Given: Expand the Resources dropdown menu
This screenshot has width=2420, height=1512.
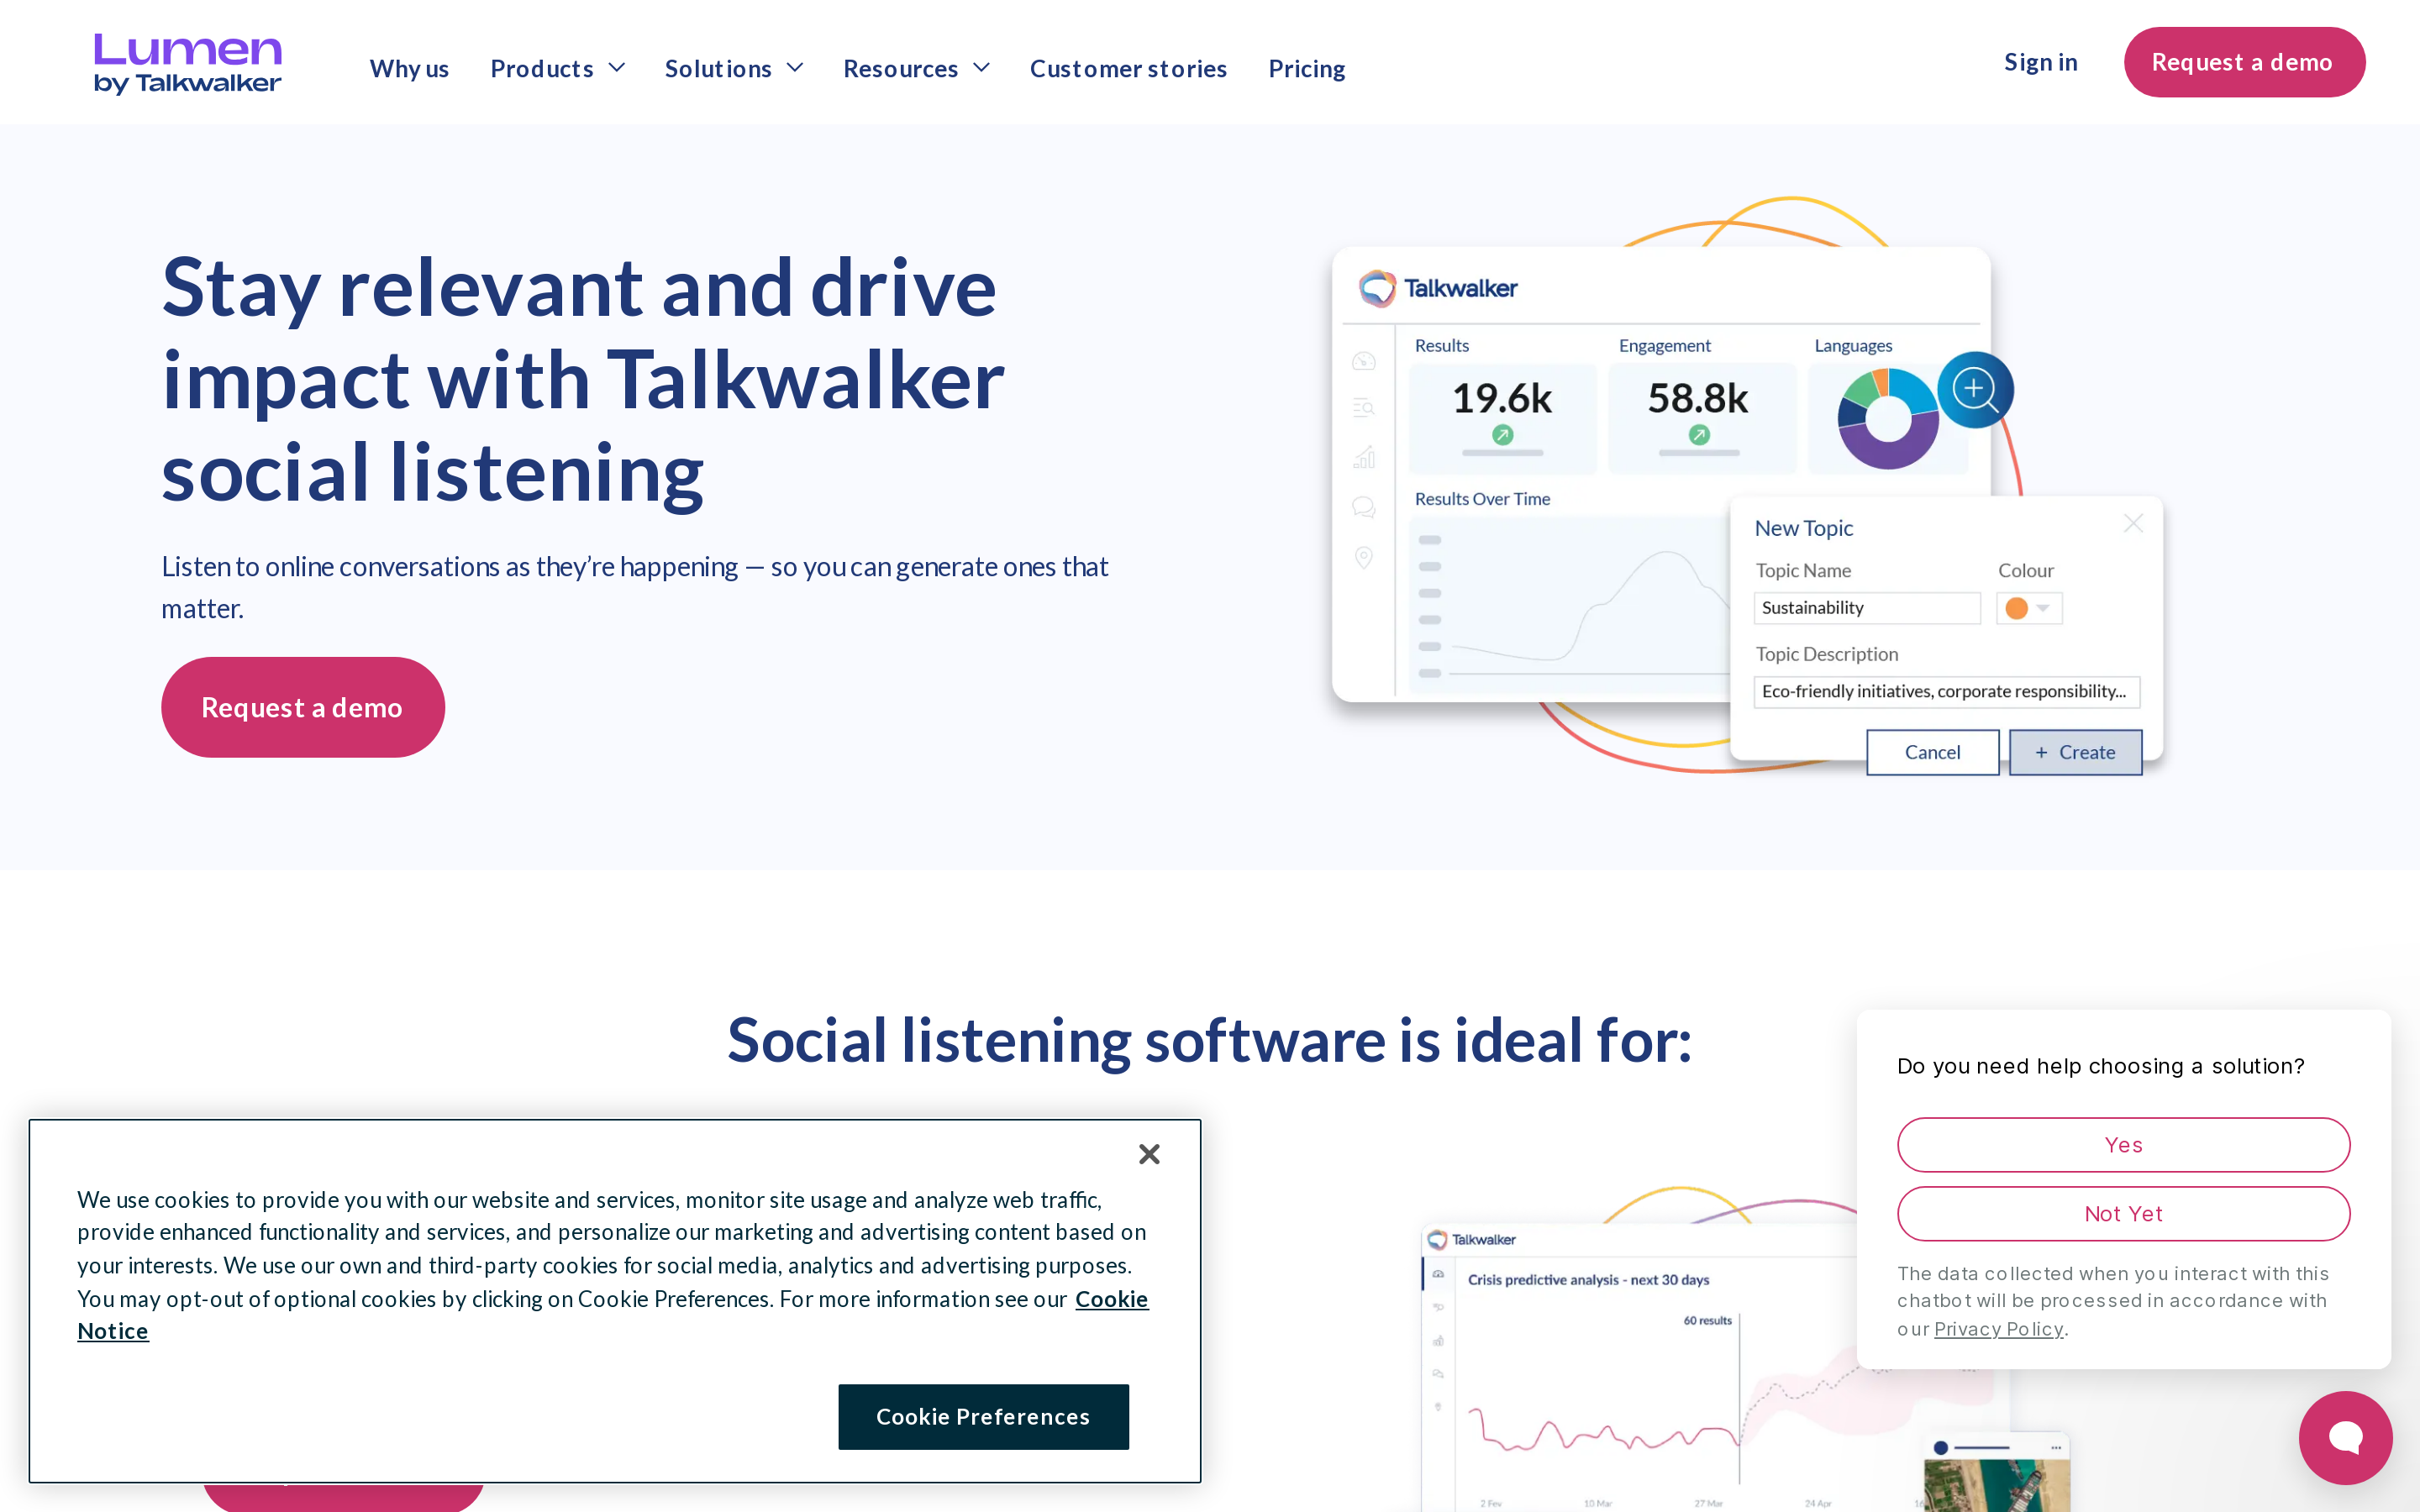Looking at the screenshot, I should pyautogui.click(x=916, y=68).
